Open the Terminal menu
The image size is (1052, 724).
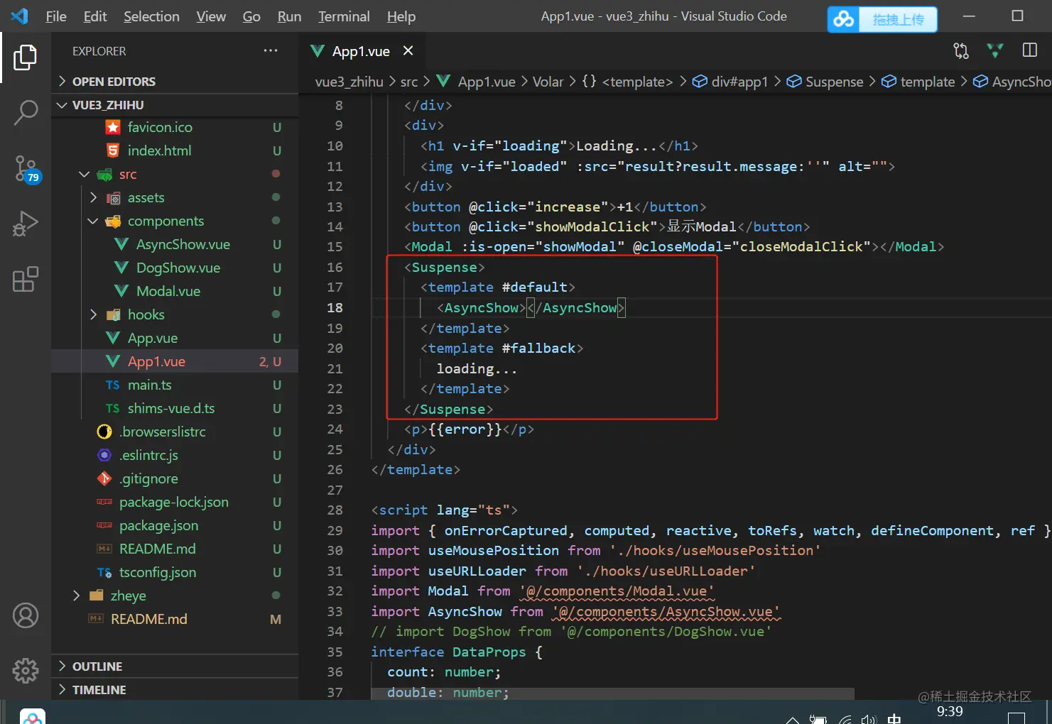(344, 16)
